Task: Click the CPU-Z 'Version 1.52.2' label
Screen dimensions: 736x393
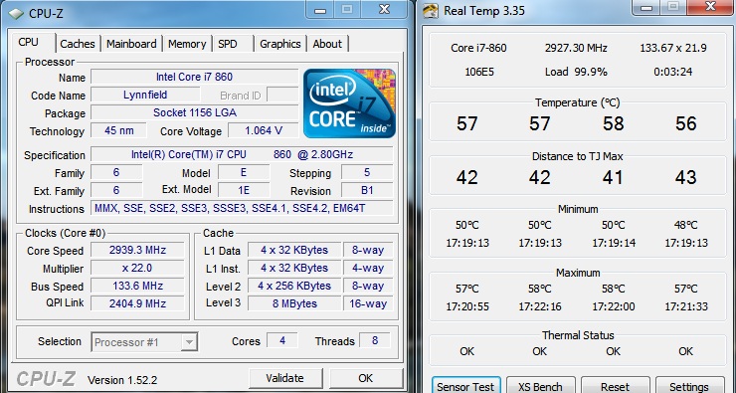Action: click(x=122, y=379)
